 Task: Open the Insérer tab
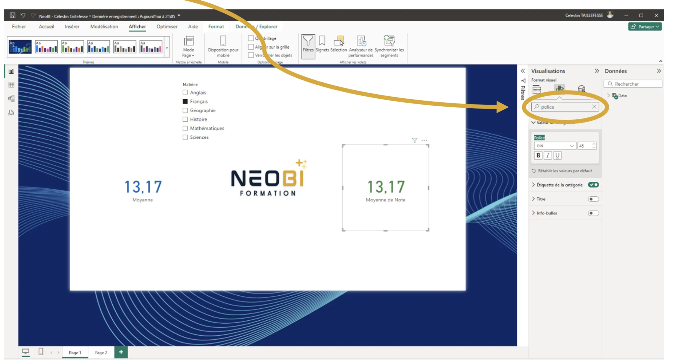click(x=72, y=27)
